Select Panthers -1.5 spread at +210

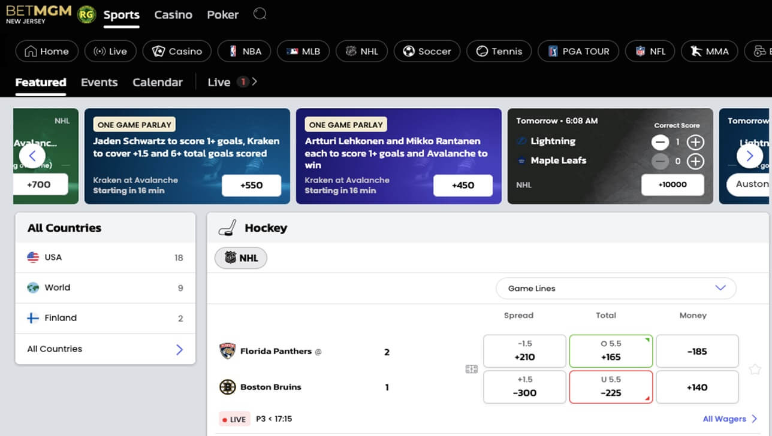click(x=524, y=351)
